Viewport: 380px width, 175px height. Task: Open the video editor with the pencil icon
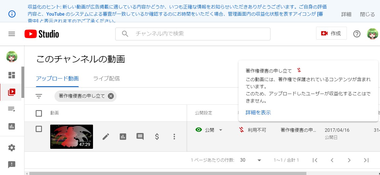click(106, 136)
